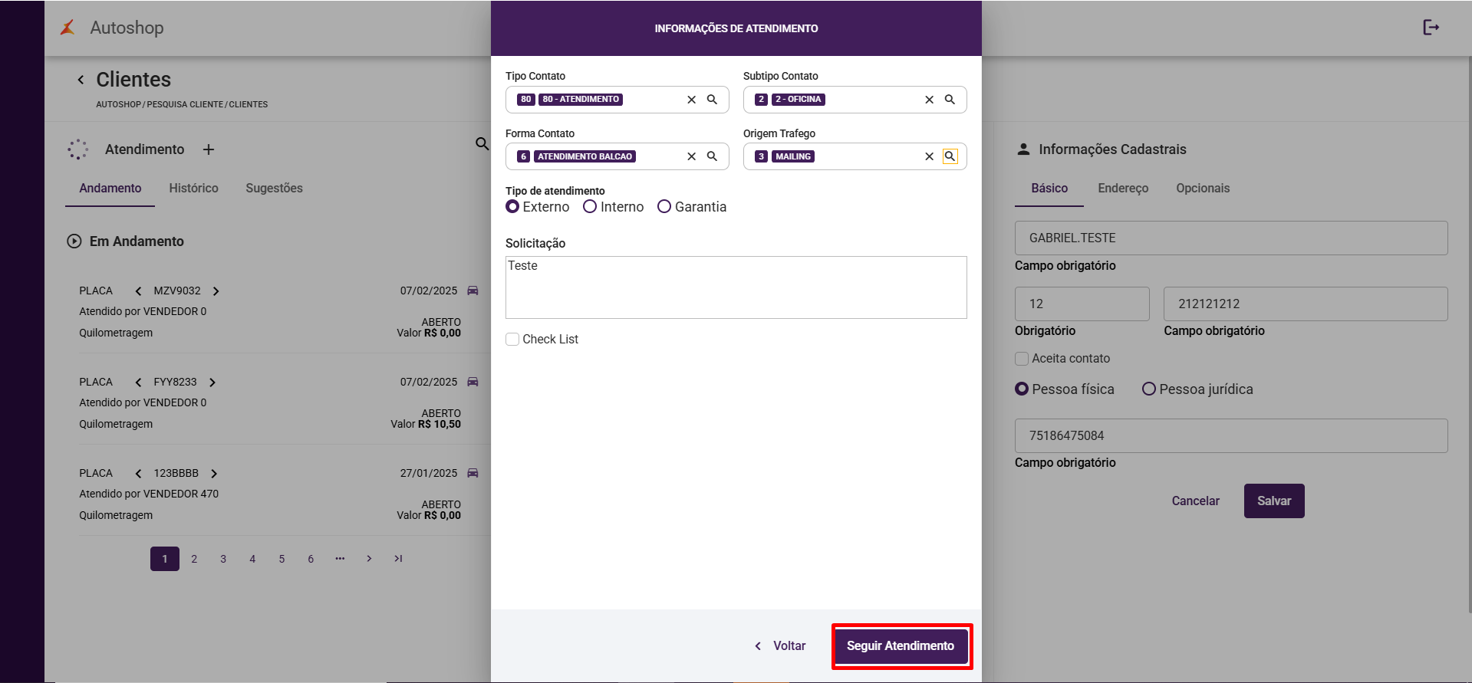Image resolution: width=1472 pixels, height=683 pixels.
Task: Switch to the Opcionais tab
Action: (x=1203, y=189)
